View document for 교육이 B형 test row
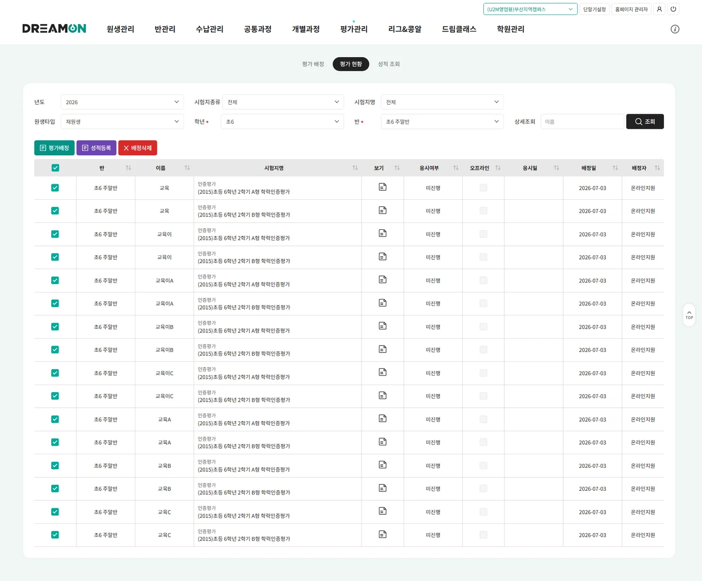702x581 pixels. (x=383, y=256)
